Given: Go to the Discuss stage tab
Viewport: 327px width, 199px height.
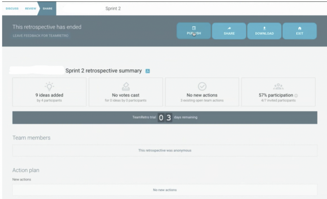Looking at the screenshot, I should point(12,9).
